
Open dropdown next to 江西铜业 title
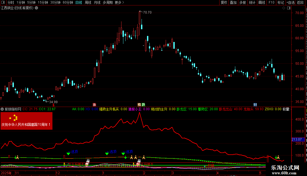pos(36,8)
